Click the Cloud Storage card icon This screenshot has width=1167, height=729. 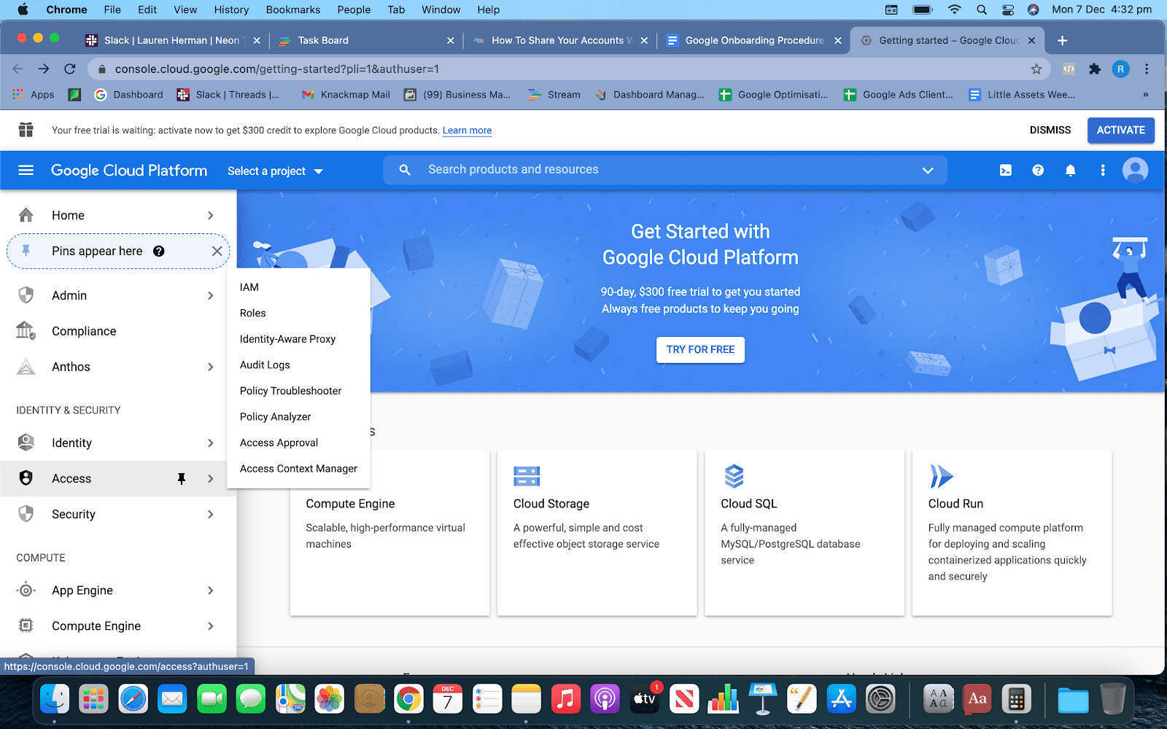pos(527,477)
